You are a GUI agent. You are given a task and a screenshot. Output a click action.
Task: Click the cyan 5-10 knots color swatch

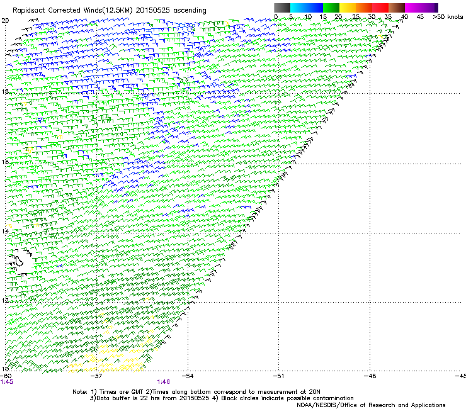pyautogui.click(x=298, y=8)
